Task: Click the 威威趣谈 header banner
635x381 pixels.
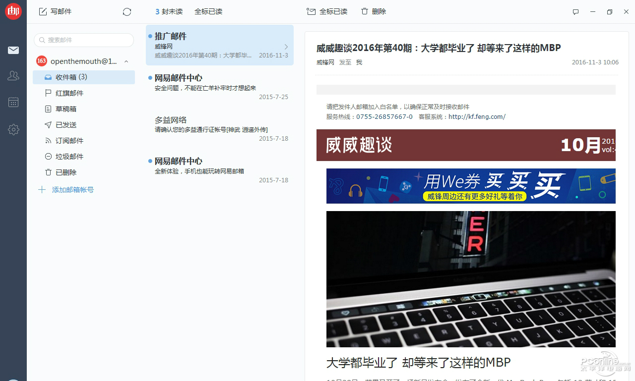Action: click(466, 145)
